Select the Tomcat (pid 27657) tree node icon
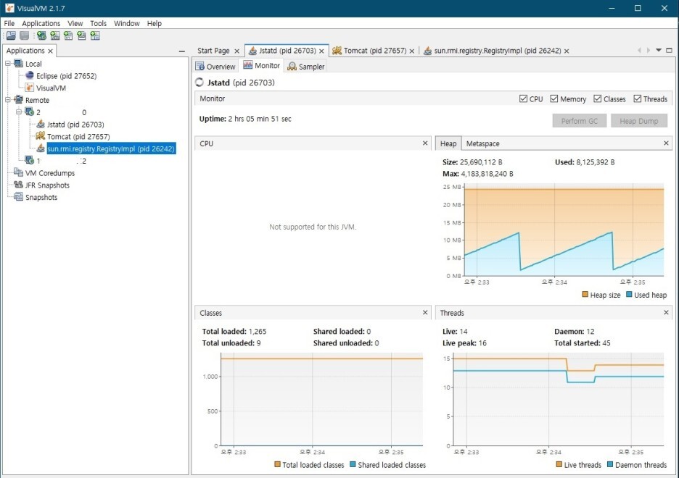Viewport: 679px width, 478px height. pos(41,137)
